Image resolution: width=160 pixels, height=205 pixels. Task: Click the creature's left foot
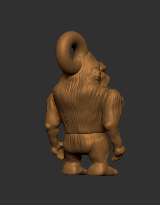[x=74, y=168]
